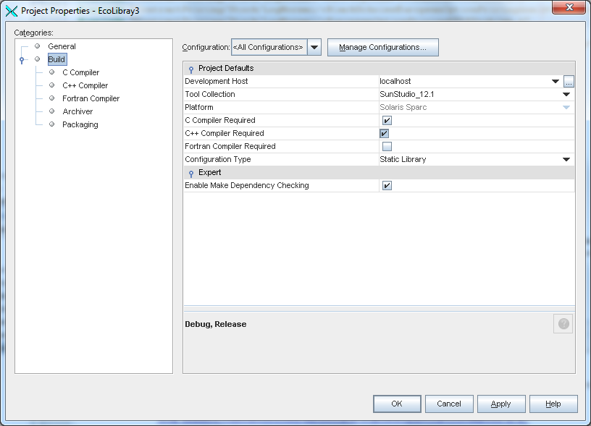The image size is (591, 426).
Task: Collapse the Build tree node
Action: (22, 59)
